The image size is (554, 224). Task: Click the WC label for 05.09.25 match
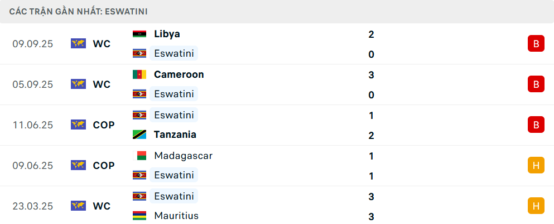(x=102, y=84)
